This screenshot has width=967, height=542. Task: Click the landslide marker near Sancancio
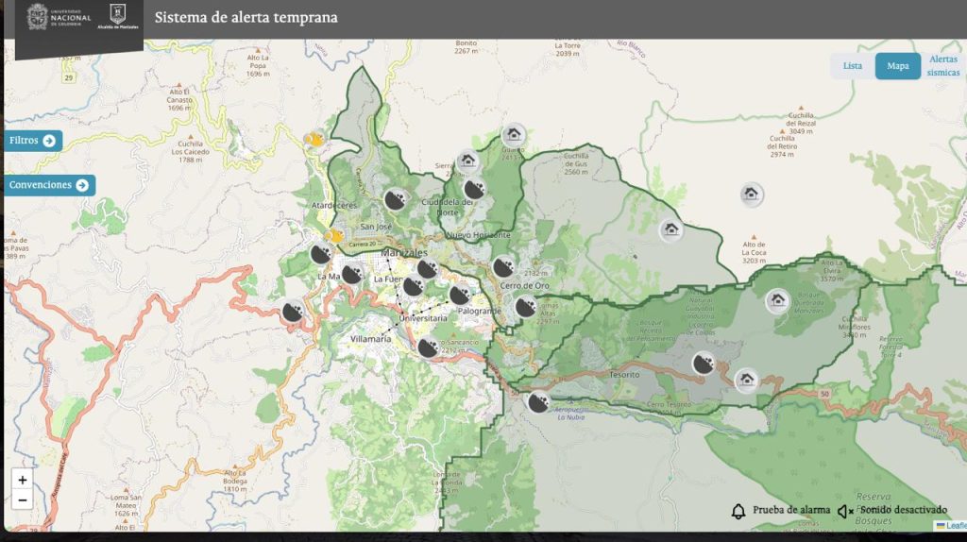click(x=429, y=347)
